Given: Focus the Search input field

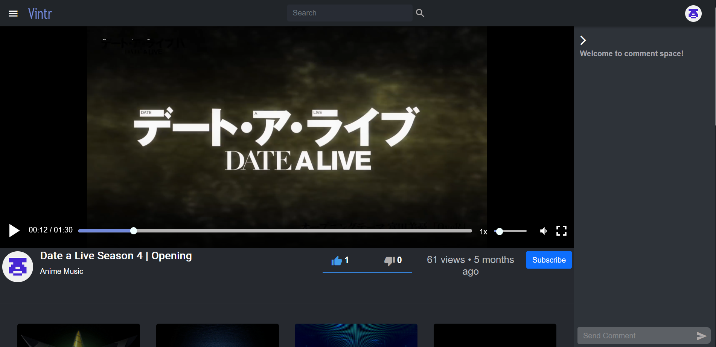Looking at the screenshot, I should [350, 13].
